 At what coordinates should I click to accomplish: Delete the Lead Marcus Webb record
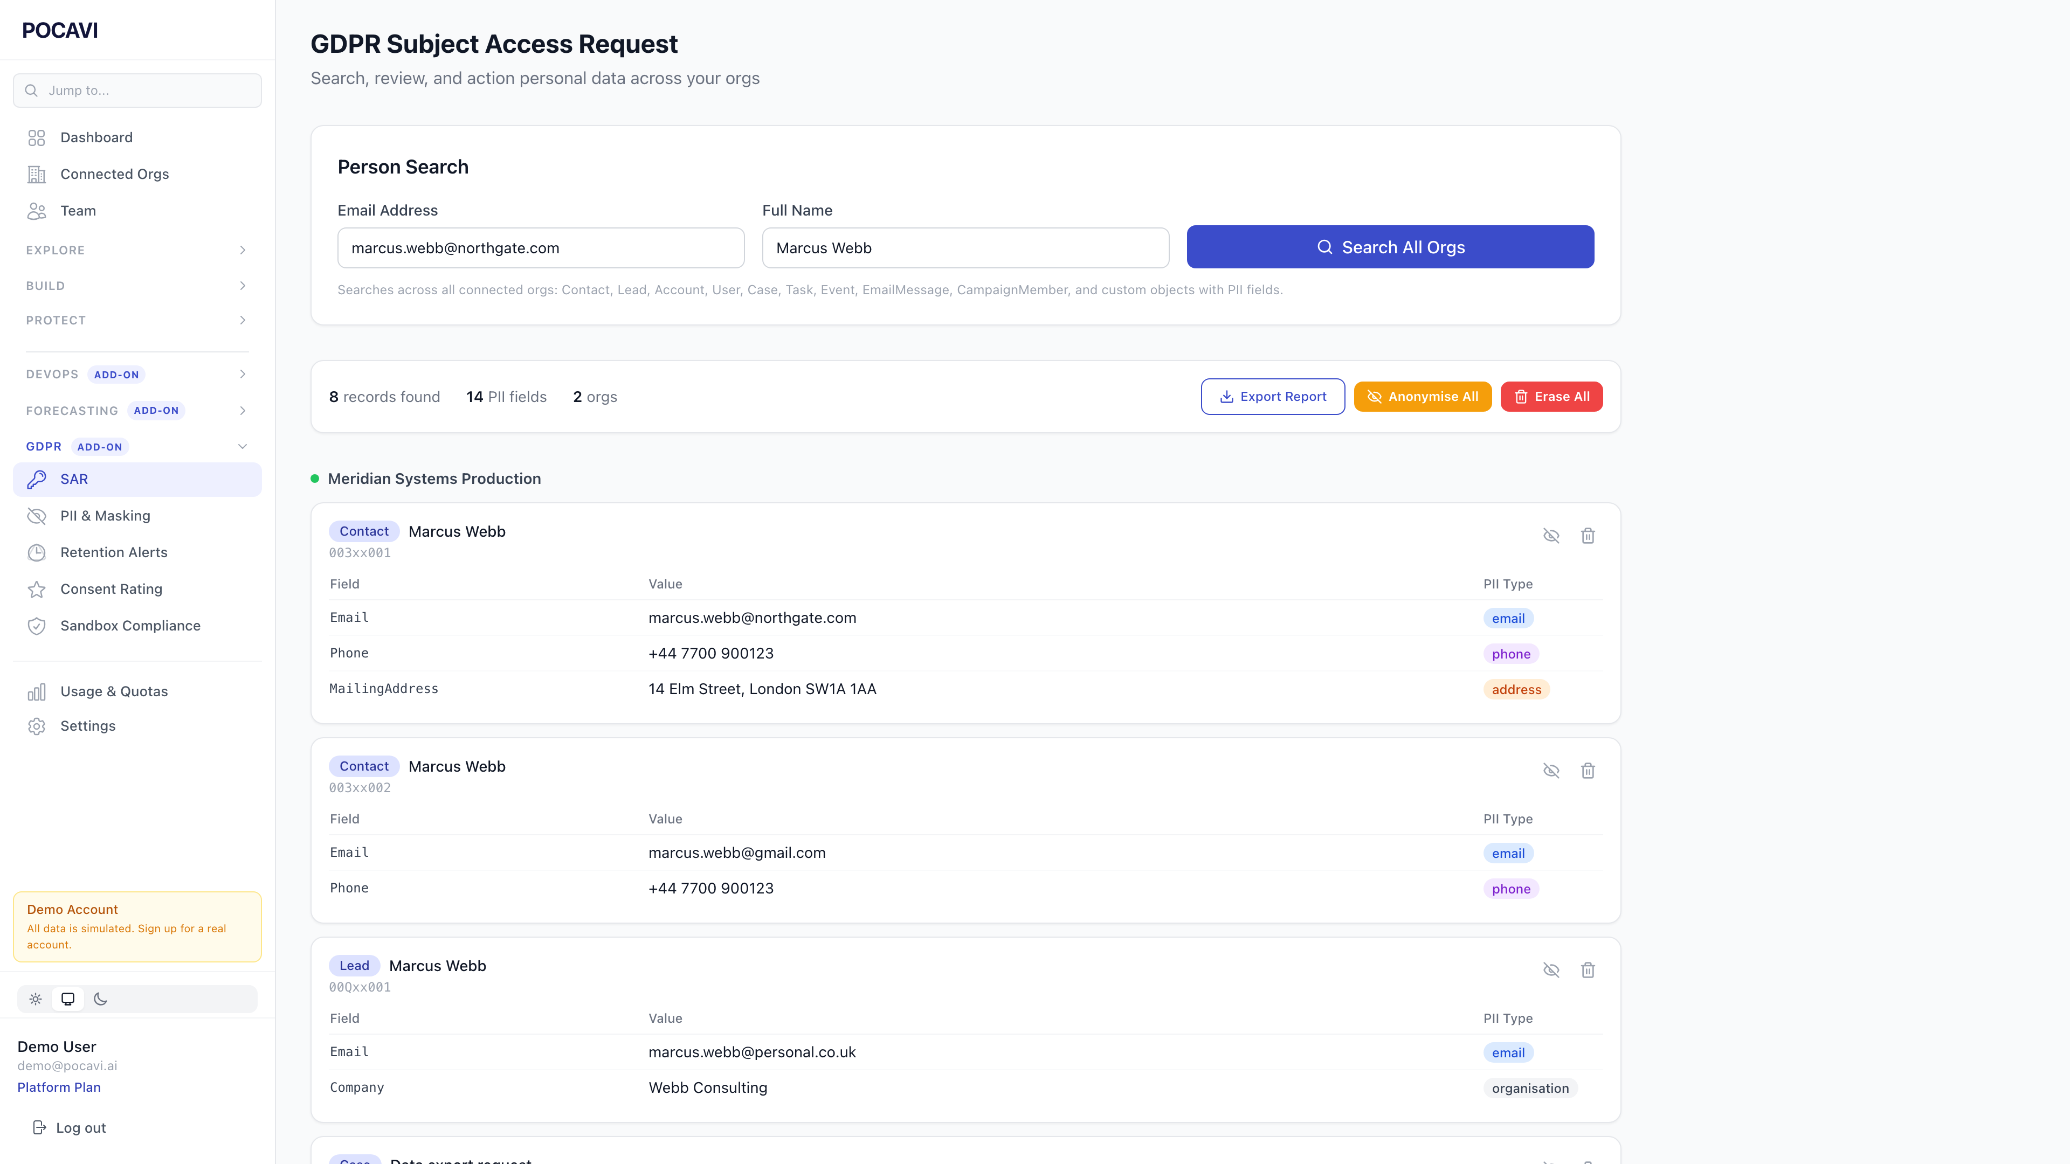[x=1588, y=971]
